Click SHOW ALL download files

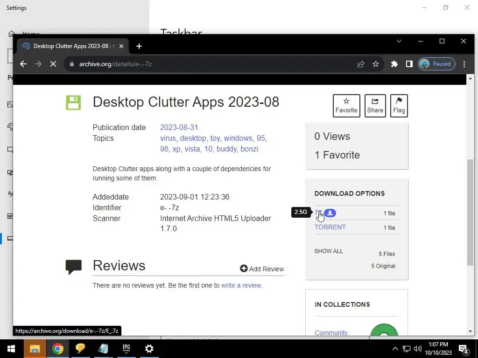click(x=329, y=251)
